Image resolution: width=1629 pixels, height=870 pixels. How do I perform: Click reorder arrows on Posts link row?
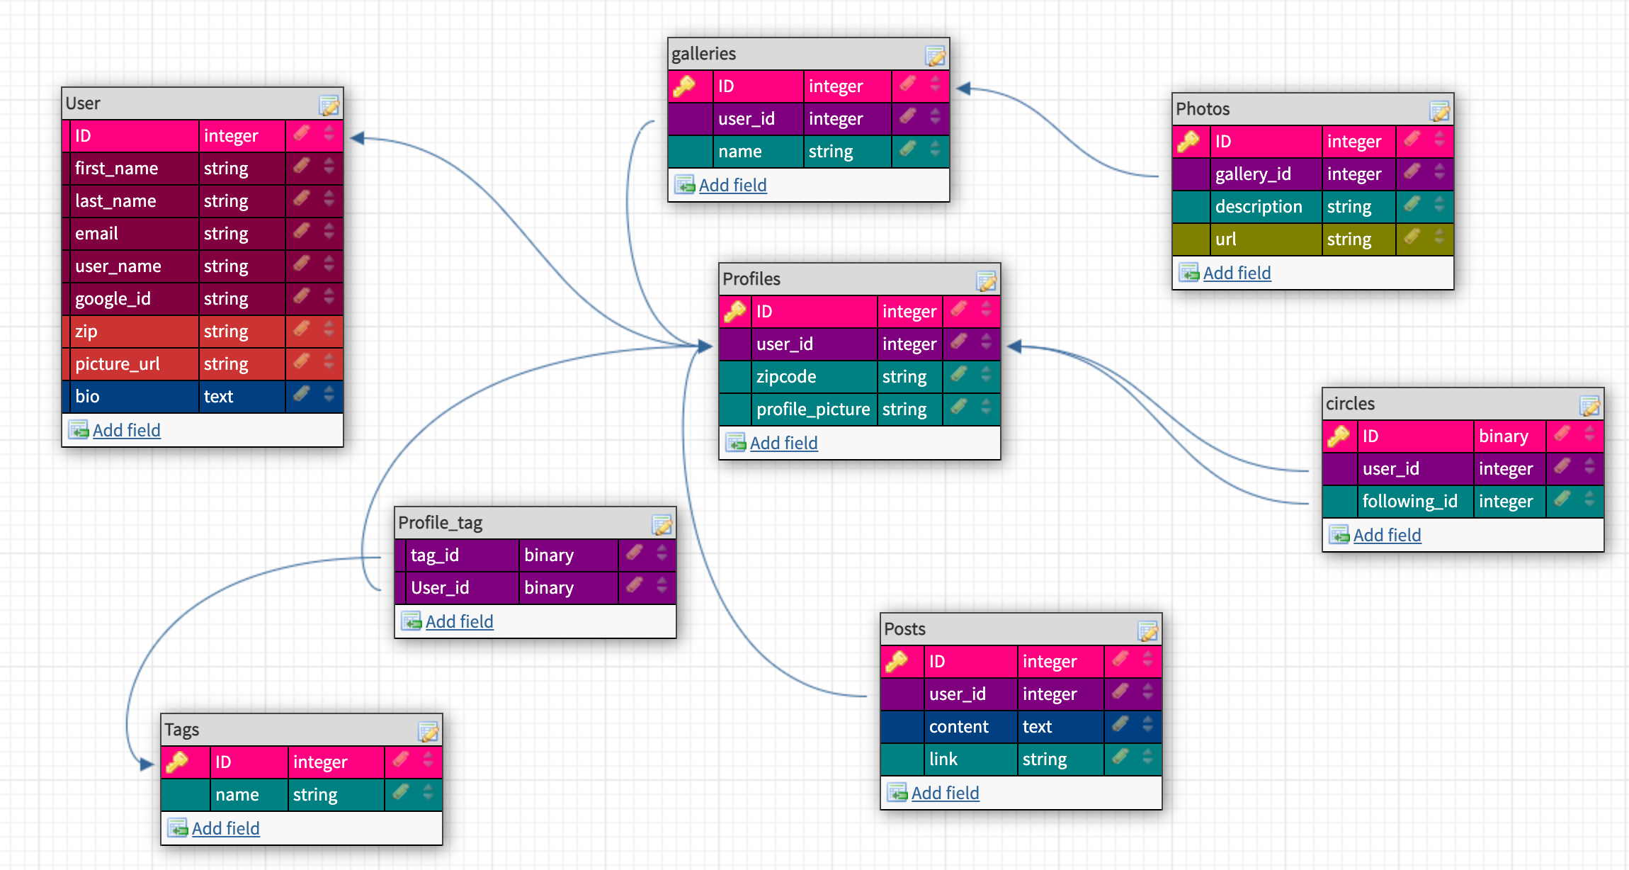tap(1147, 757)
